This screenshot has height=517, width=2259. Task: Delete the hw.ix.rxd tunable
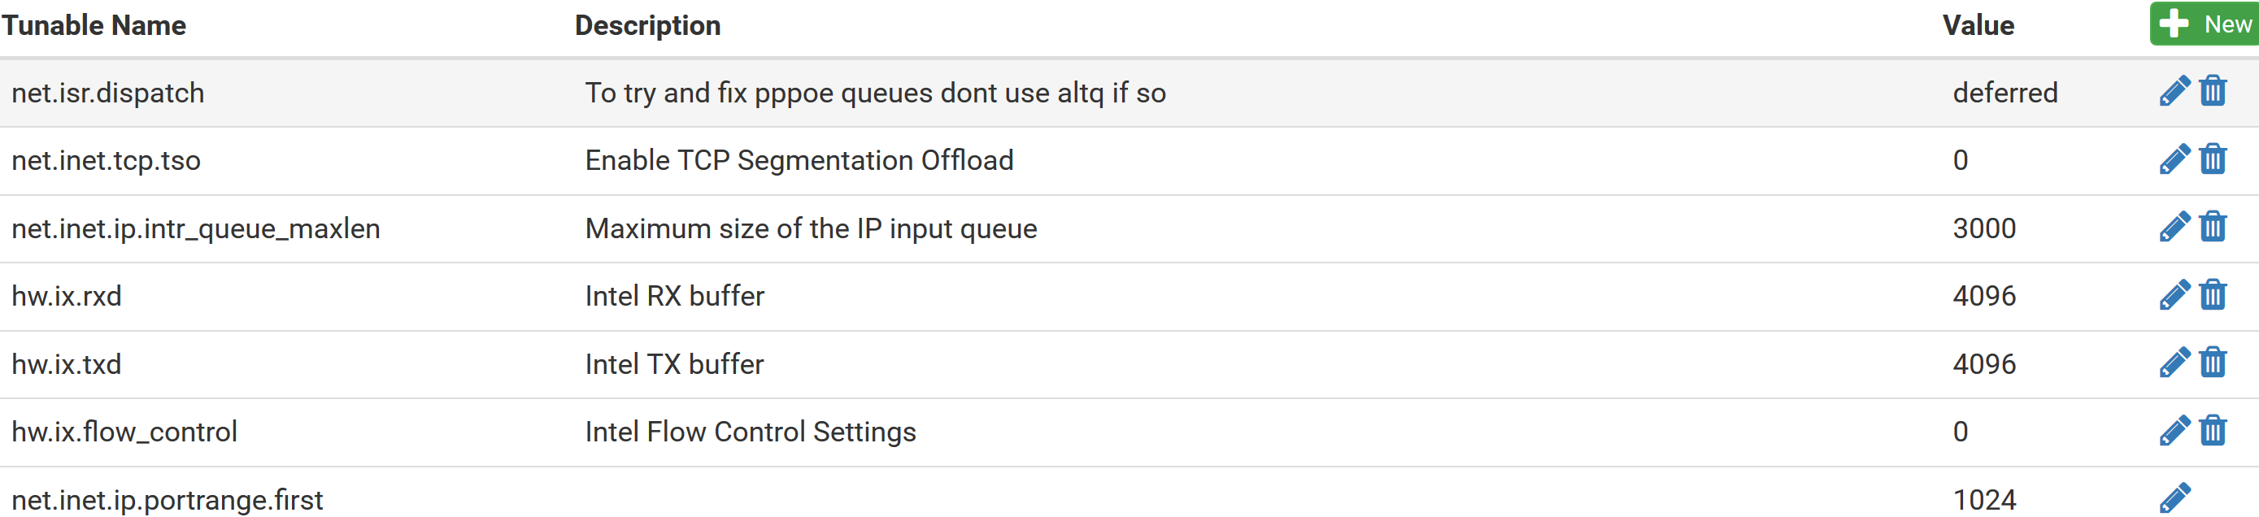[2213, 295]
